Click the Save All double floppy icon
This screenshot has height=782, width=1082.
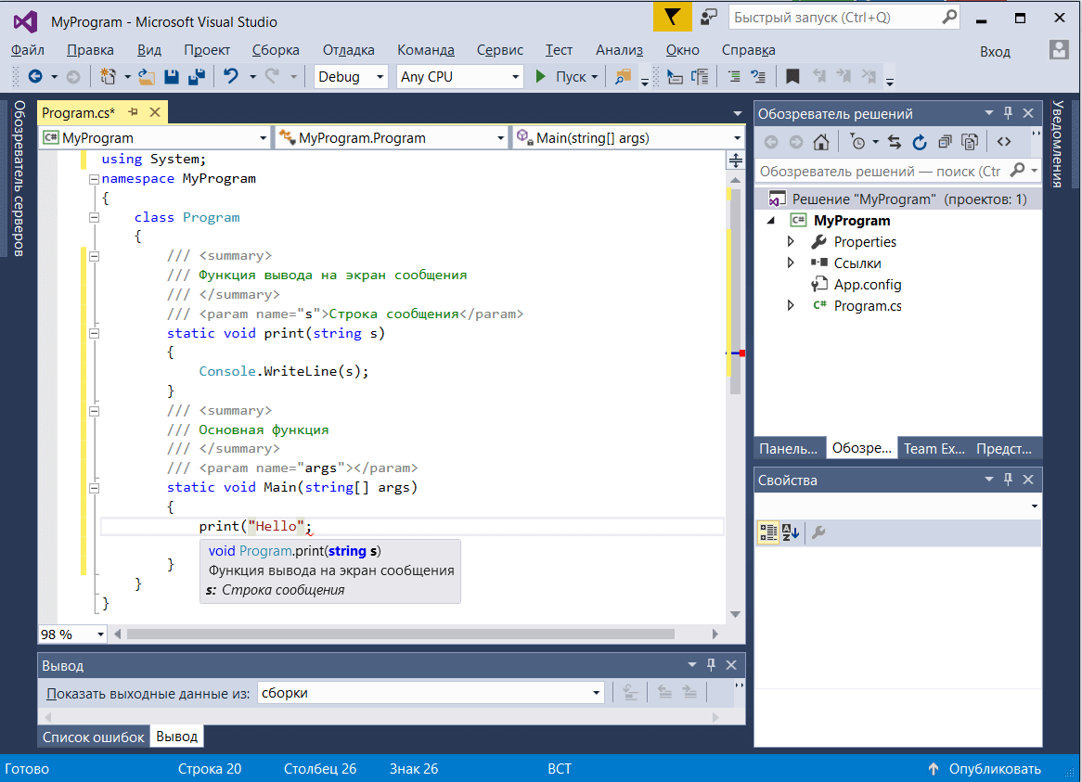(x=197, y=77)
